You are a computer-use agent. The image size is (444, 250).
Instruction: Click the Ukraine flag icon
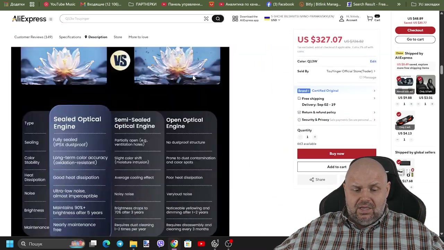(x=267, y=18)
